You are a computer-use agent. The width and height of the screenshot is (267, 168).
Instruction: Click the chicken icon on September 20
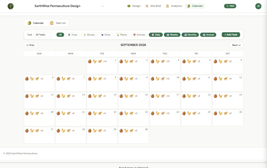pos(32,114)
